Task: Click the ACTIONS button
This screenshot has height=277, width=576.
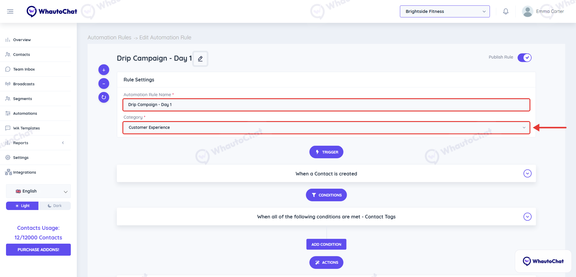Action: [326, 262]
